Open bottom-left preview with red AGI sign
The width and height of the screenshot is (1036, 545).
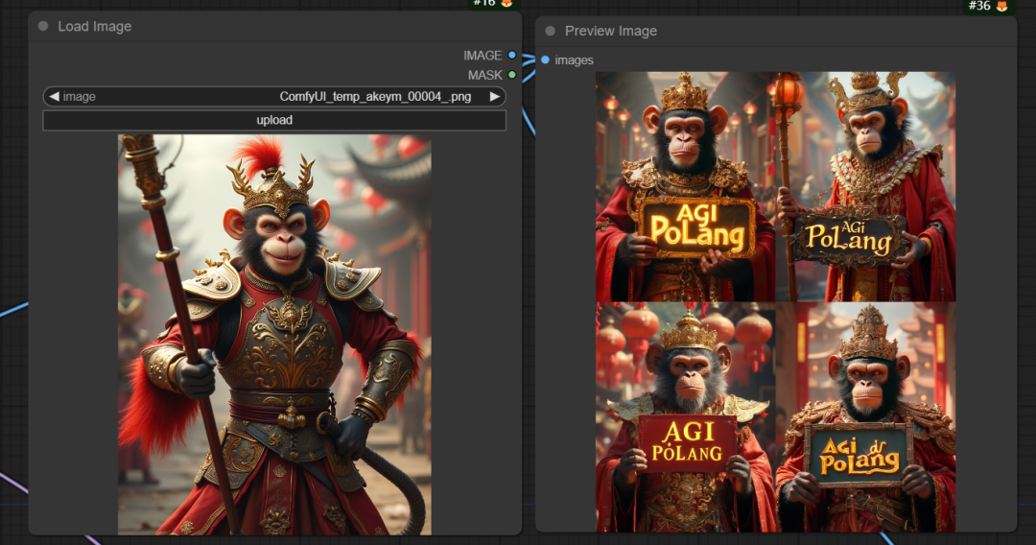(686, 416)
